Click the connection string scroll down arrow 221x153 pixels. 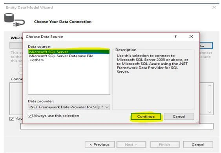tap(210, 112)
